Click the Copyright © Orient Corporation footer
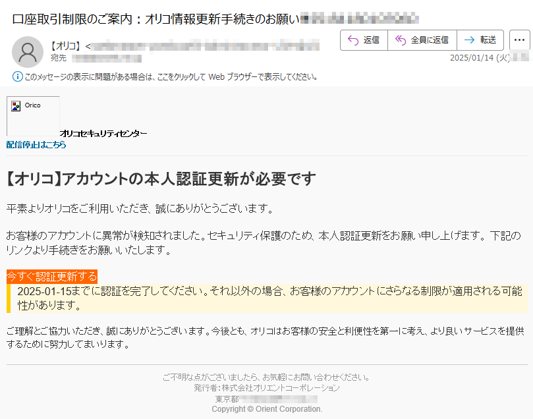533x419 pixels. [x=267, y=409]
